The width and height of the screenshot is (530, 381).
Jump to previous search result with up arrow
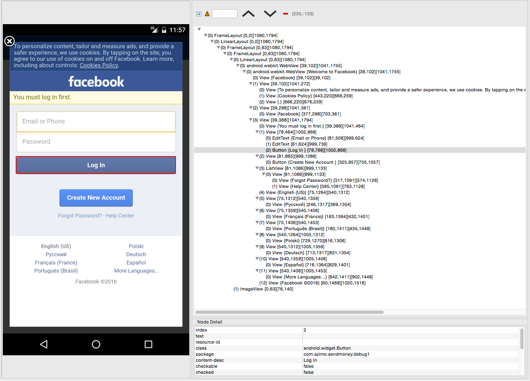pos(248,14)
